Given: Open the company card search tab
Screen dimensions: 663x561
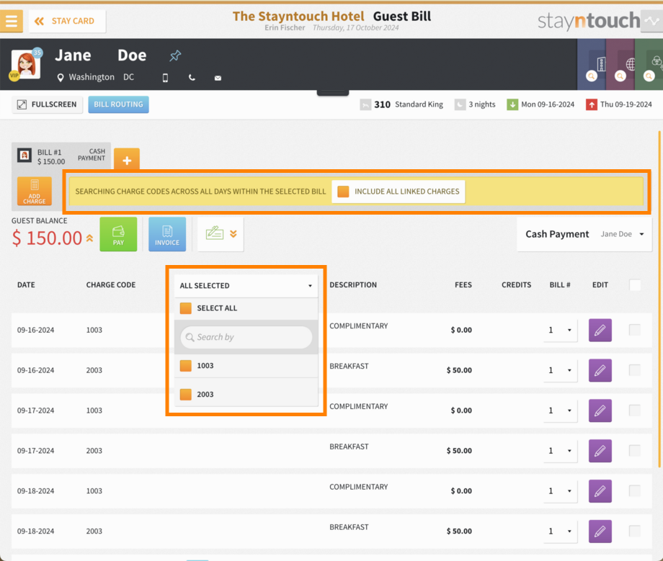Looking at the screenshot, I should [592, 64].
